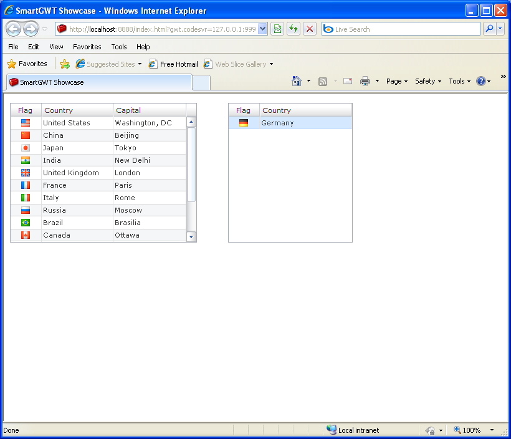
Task: Click the Japan flag icon
Action: click(26, 148)
